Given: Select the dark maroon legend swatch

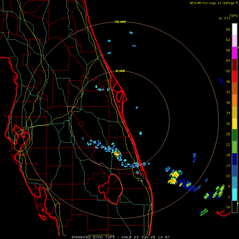Looking at the screenshot, I should (234, 65).
